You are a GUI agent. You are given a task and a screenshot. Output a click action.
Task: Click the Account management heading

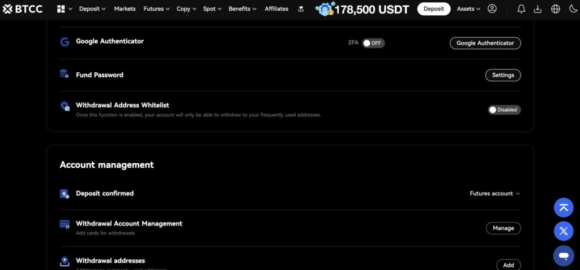tap(107, 165)
